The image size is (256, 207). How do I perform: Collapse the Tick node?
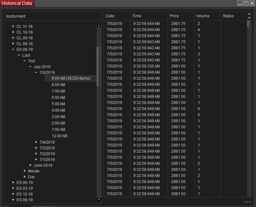25,61
